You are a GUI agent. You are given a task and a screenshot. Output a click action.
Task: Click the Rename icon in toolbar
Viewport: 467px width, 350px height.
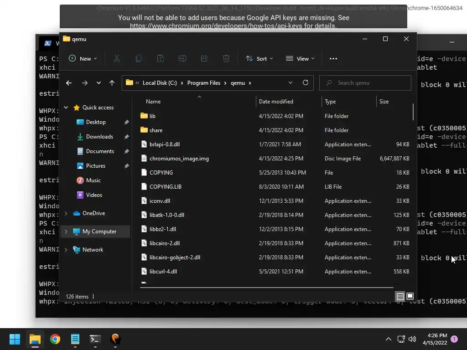click(x=182, y=59)
